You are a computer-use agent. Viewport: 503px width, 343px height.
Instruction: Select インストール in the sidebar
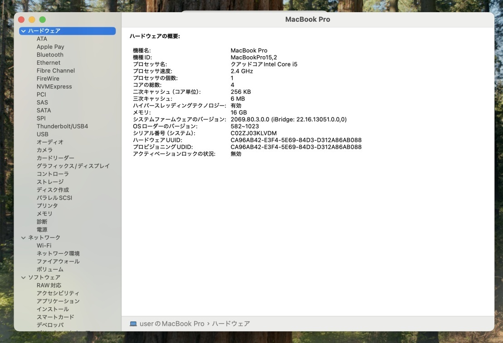tap(53, 309)
